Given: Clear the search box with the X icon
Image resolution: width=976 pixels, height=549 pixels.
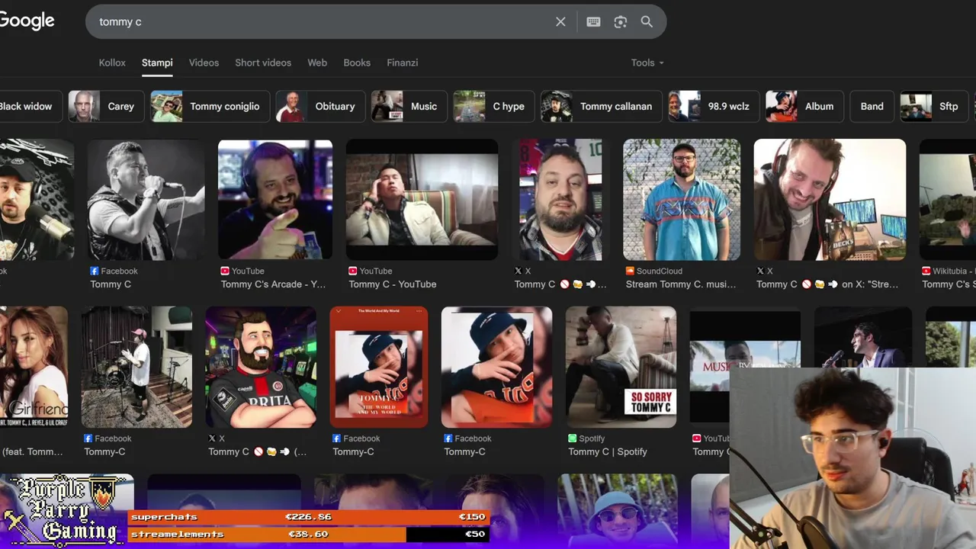Looking at the screenshot, I should click(560, 22).
